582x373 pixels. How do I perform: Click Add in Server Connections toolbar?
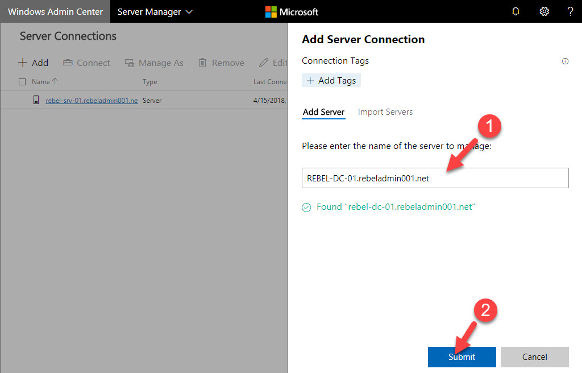tap(33, 63)
